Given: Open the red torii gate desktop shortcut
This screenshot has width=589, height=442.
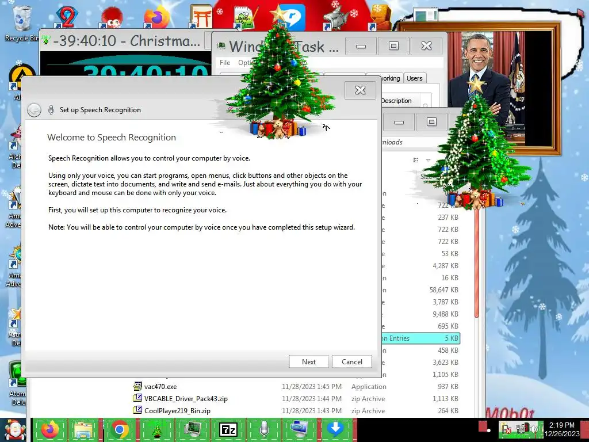Looking at the screenshot, I should click(201, 17).
